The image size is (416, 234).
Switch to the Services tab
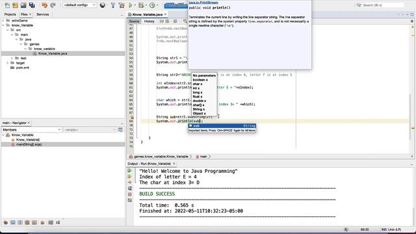coord(43,14)
